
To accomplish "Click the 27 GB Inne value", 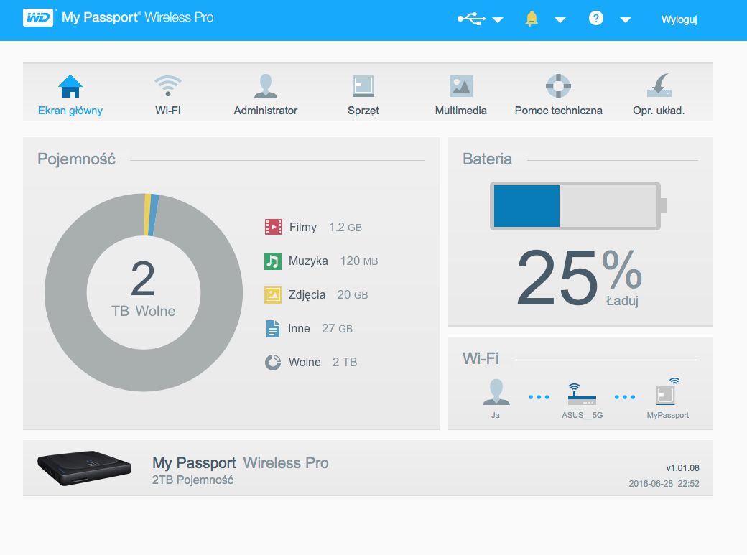I will click(x=338, y=329).
